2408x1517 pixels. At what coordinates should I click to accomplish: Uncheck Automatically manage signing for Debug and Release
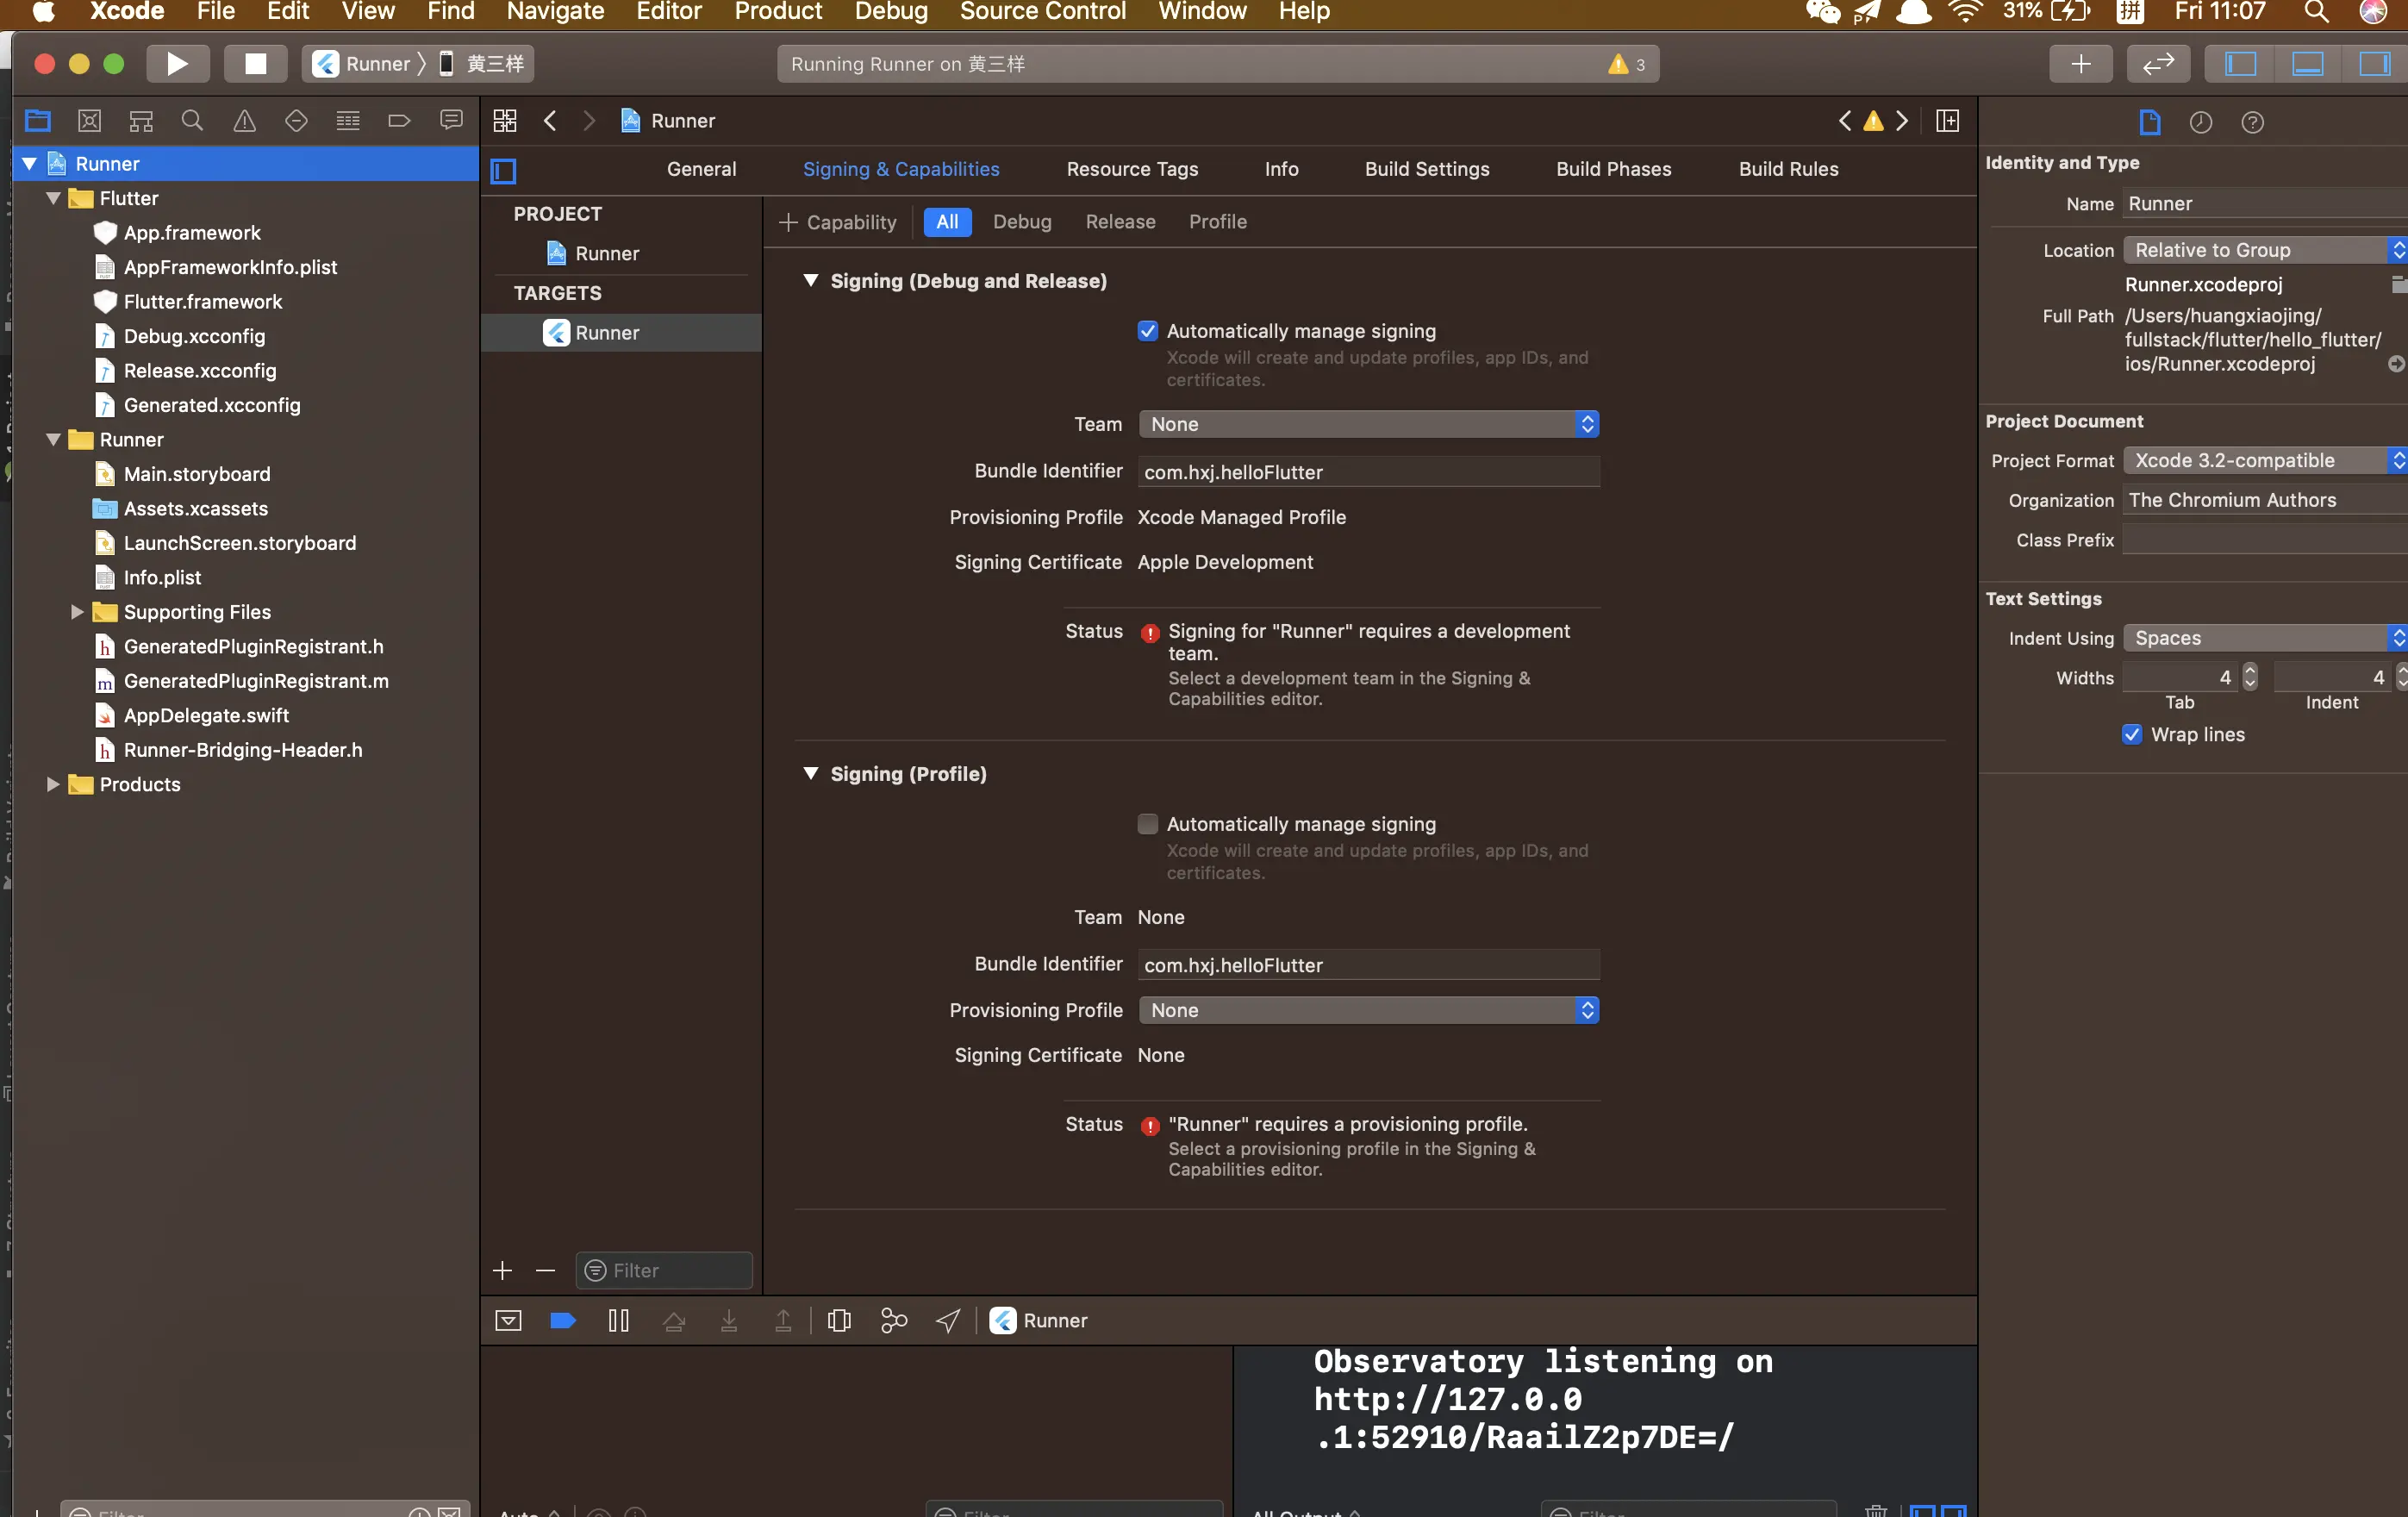click(x=1148, y=331)
